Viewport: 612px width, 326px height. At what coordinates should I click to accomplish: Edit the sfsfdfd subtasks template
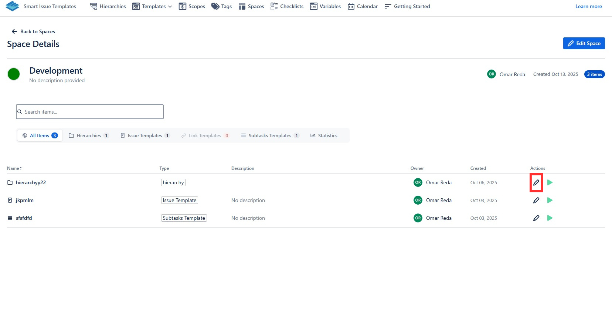click(x=536, y=218)
